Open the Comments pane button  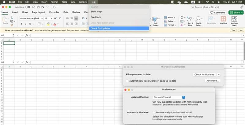pyautogui.click(x=218, y=13)
